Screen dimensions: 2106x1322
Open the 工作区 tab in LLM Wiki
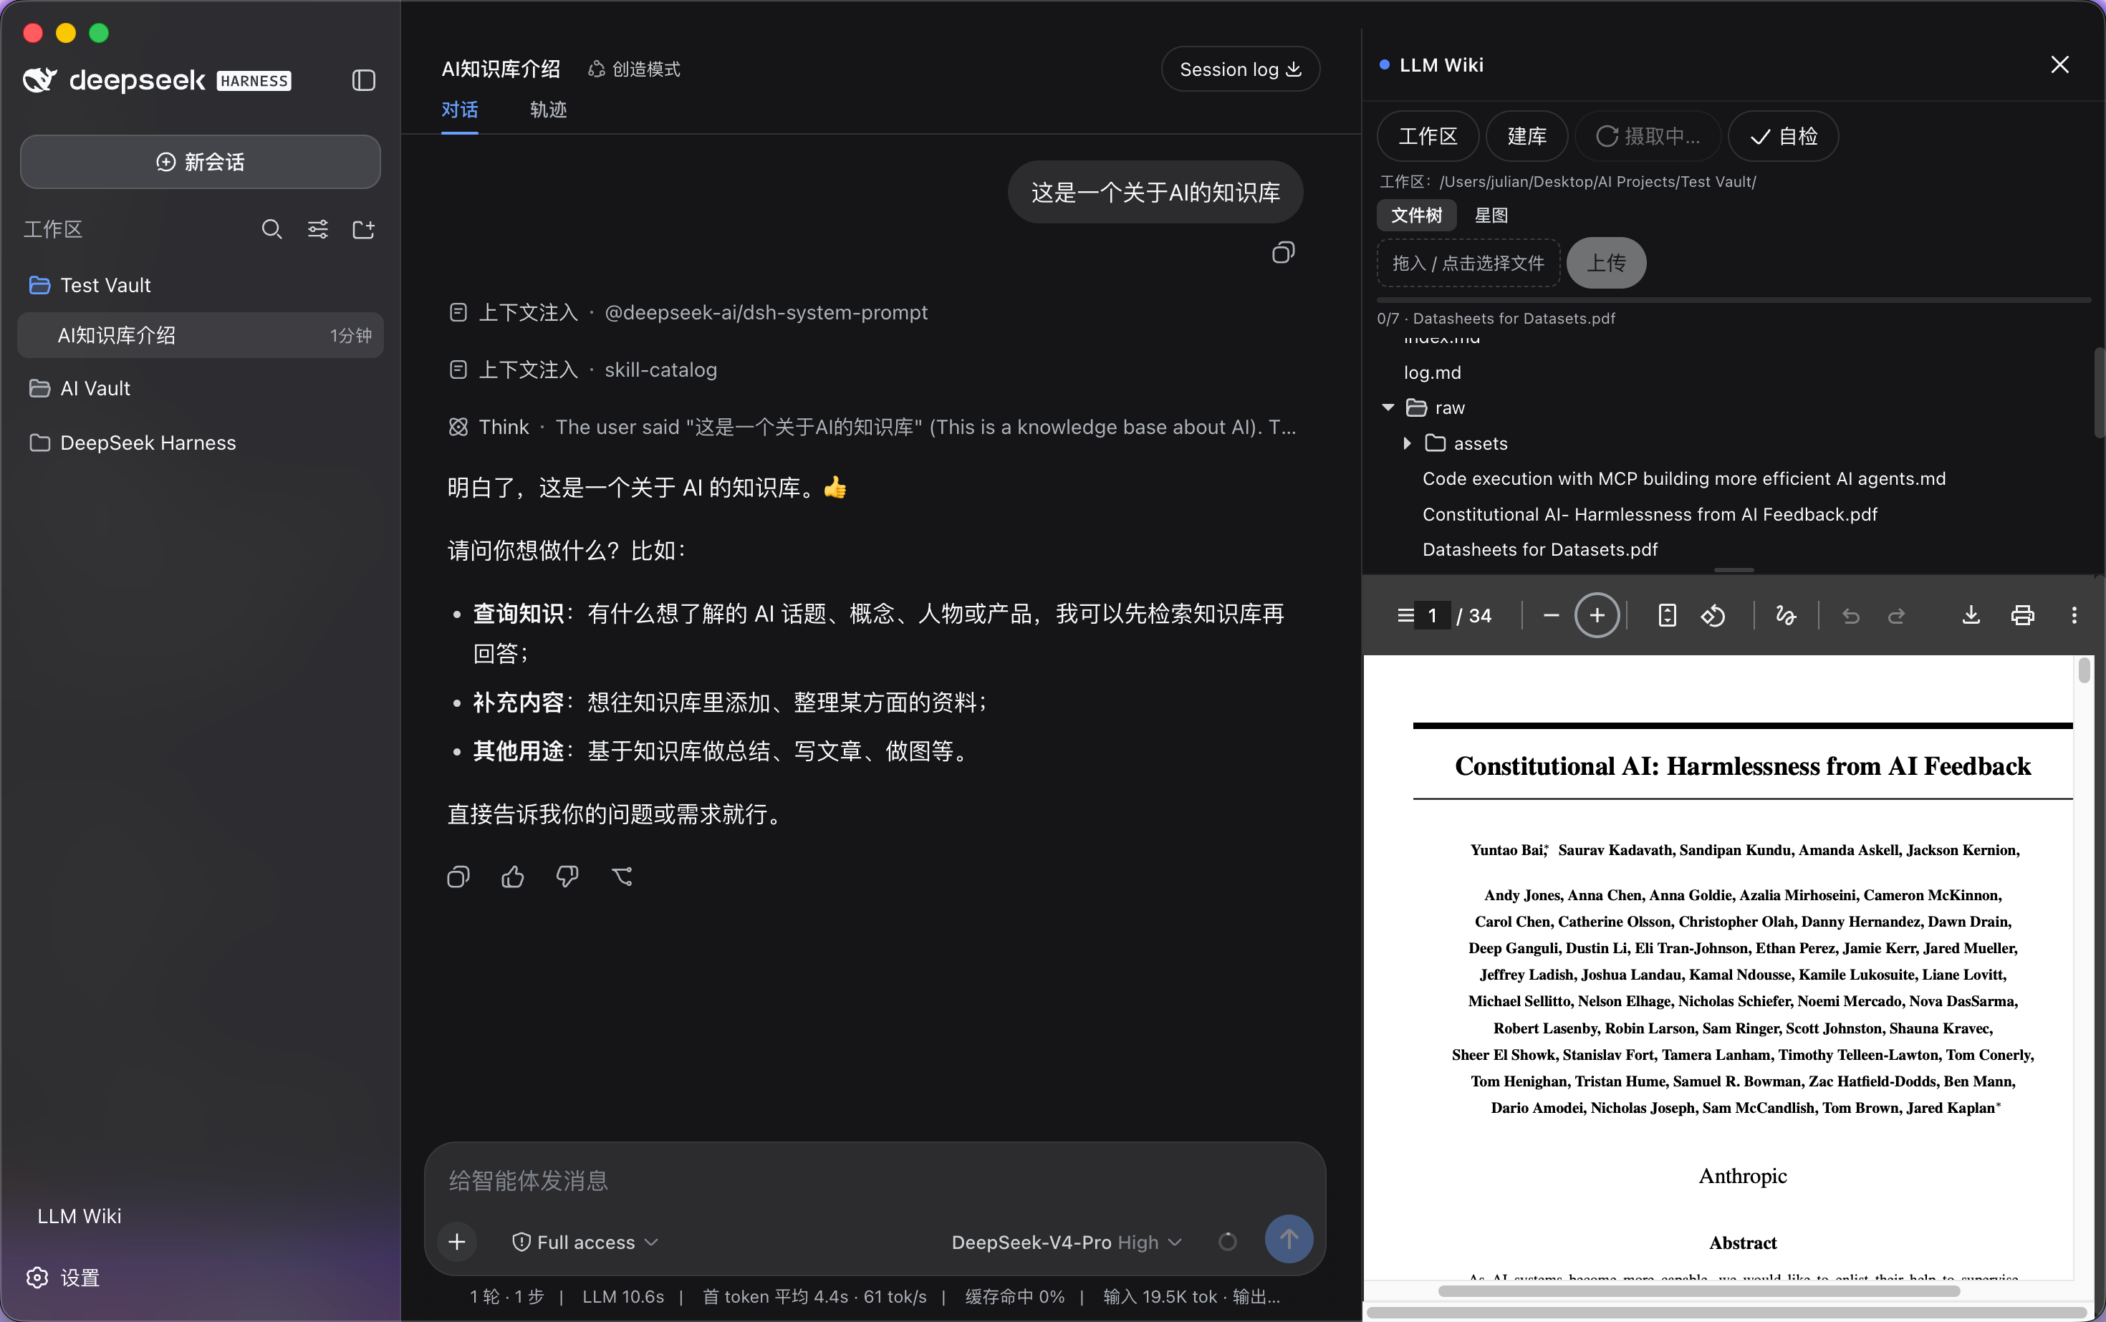(1428, 135)
